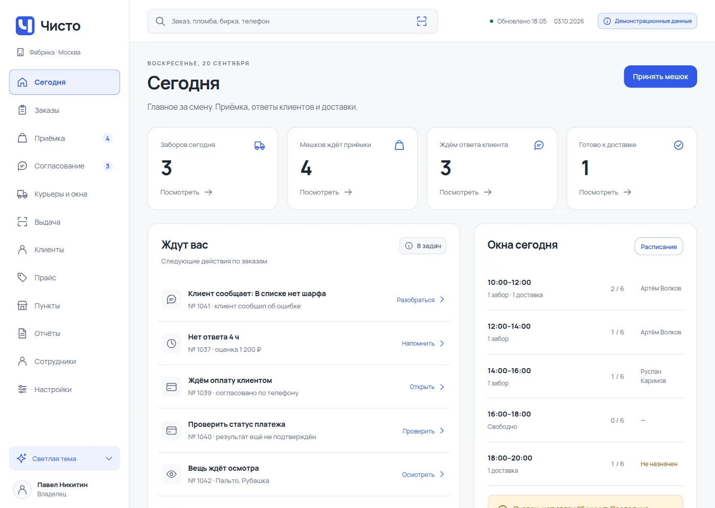Click the eye icon beside Вещь ждёт осмотра
The width and height of the screenshot is (715, 508).
(x=172, y=474)
